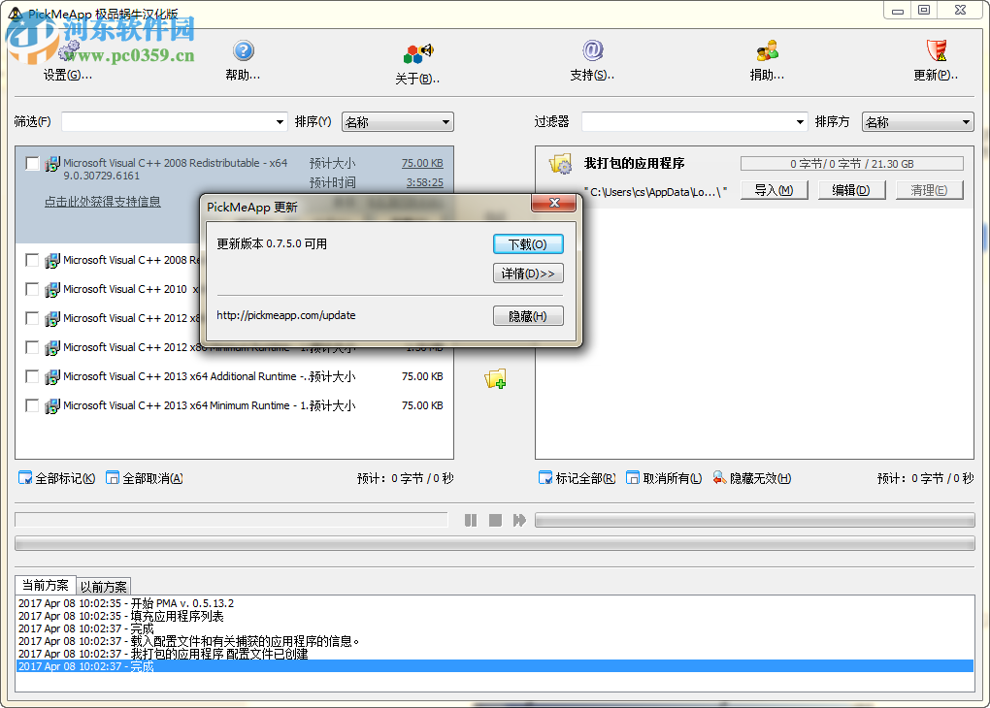Click the green add-folder icon between panels
The width and height of the screenshot is (990, 708).
496,379
